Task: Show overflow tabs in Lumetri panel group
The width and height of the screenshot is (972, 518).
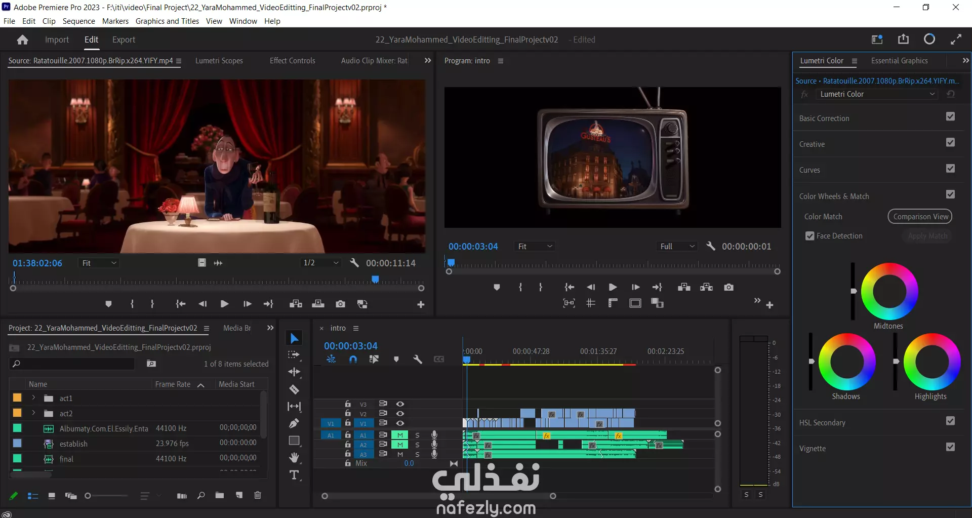Action: coord(965,61)
